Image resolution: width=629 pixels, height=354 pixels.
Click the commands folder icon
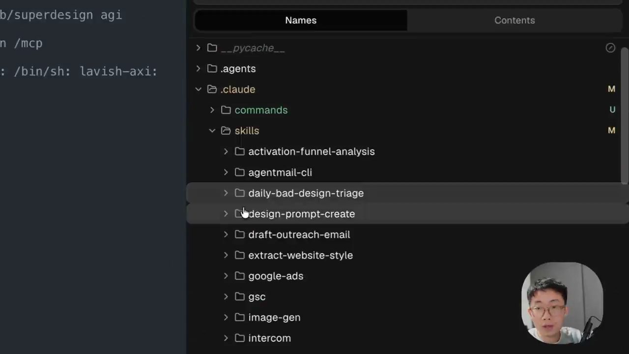226,110
